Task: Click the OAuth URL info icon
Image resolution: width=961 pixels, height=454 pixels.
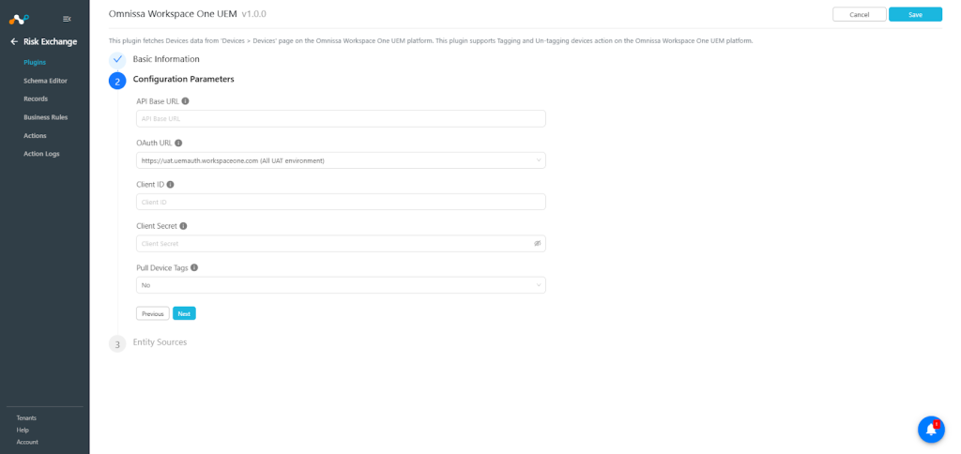Action: pos(178,143)
